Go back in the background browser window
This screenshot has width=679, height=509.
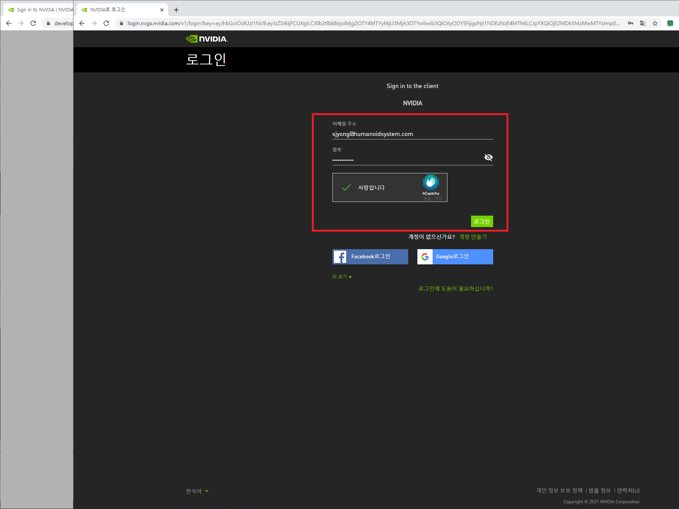pos(9,23)
